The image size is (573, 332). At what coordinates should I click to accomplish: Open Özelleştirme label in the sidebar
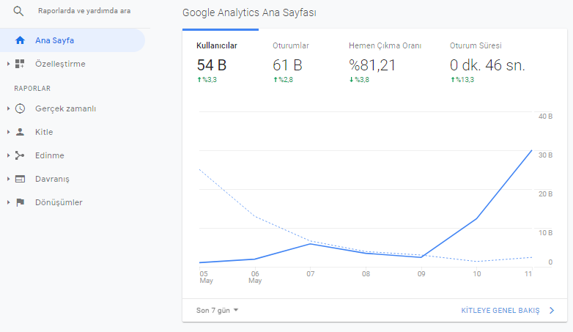coord(60,64)
